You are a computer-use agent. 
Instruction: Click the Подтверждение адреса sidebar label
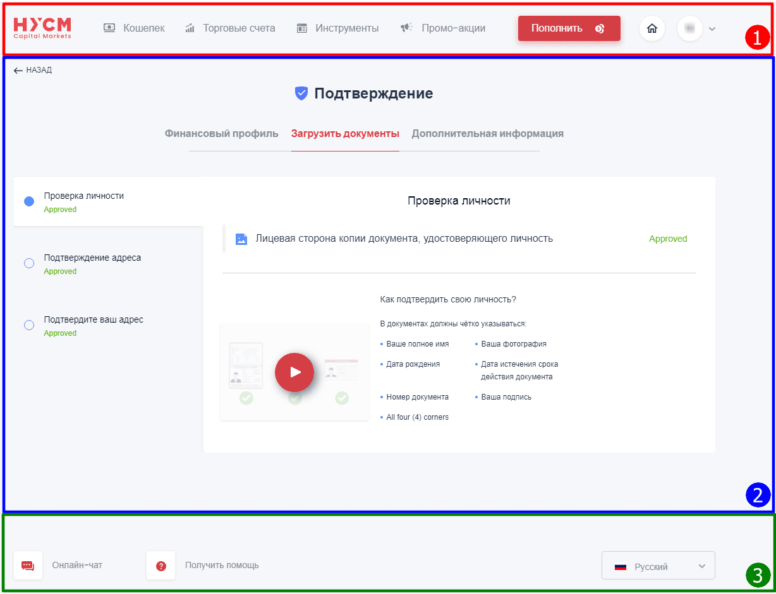[92, 258]
